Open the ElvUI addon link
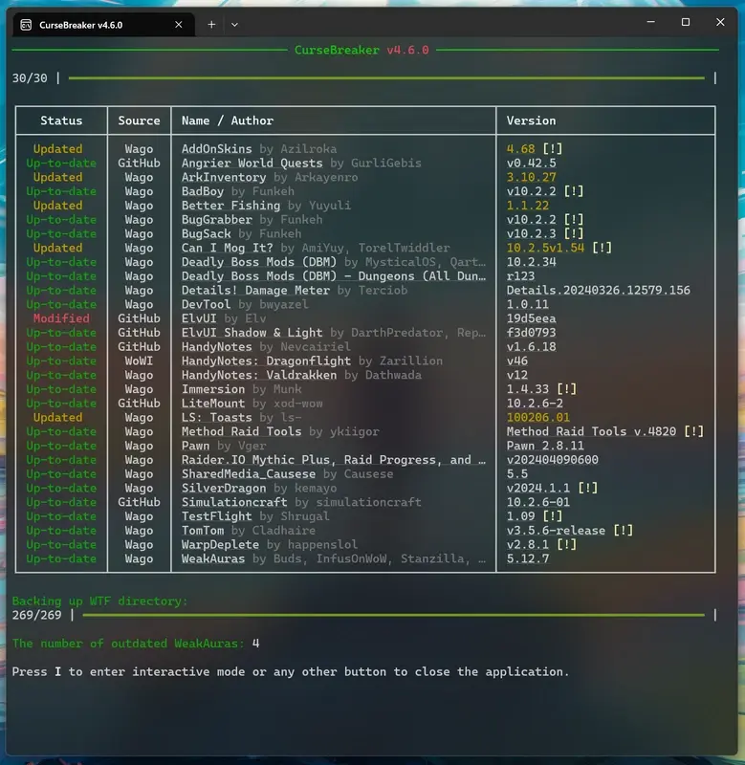745x765 pixels. coord(199,318)
